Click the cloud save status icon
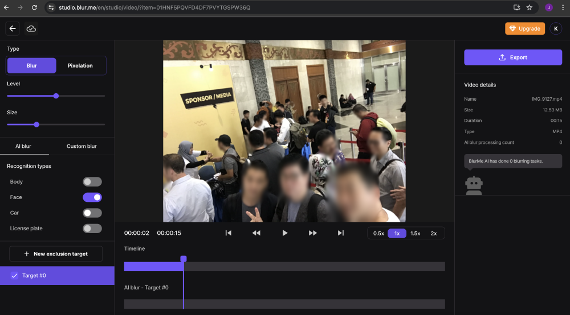The image size is (570, 315). coord(31,28)
